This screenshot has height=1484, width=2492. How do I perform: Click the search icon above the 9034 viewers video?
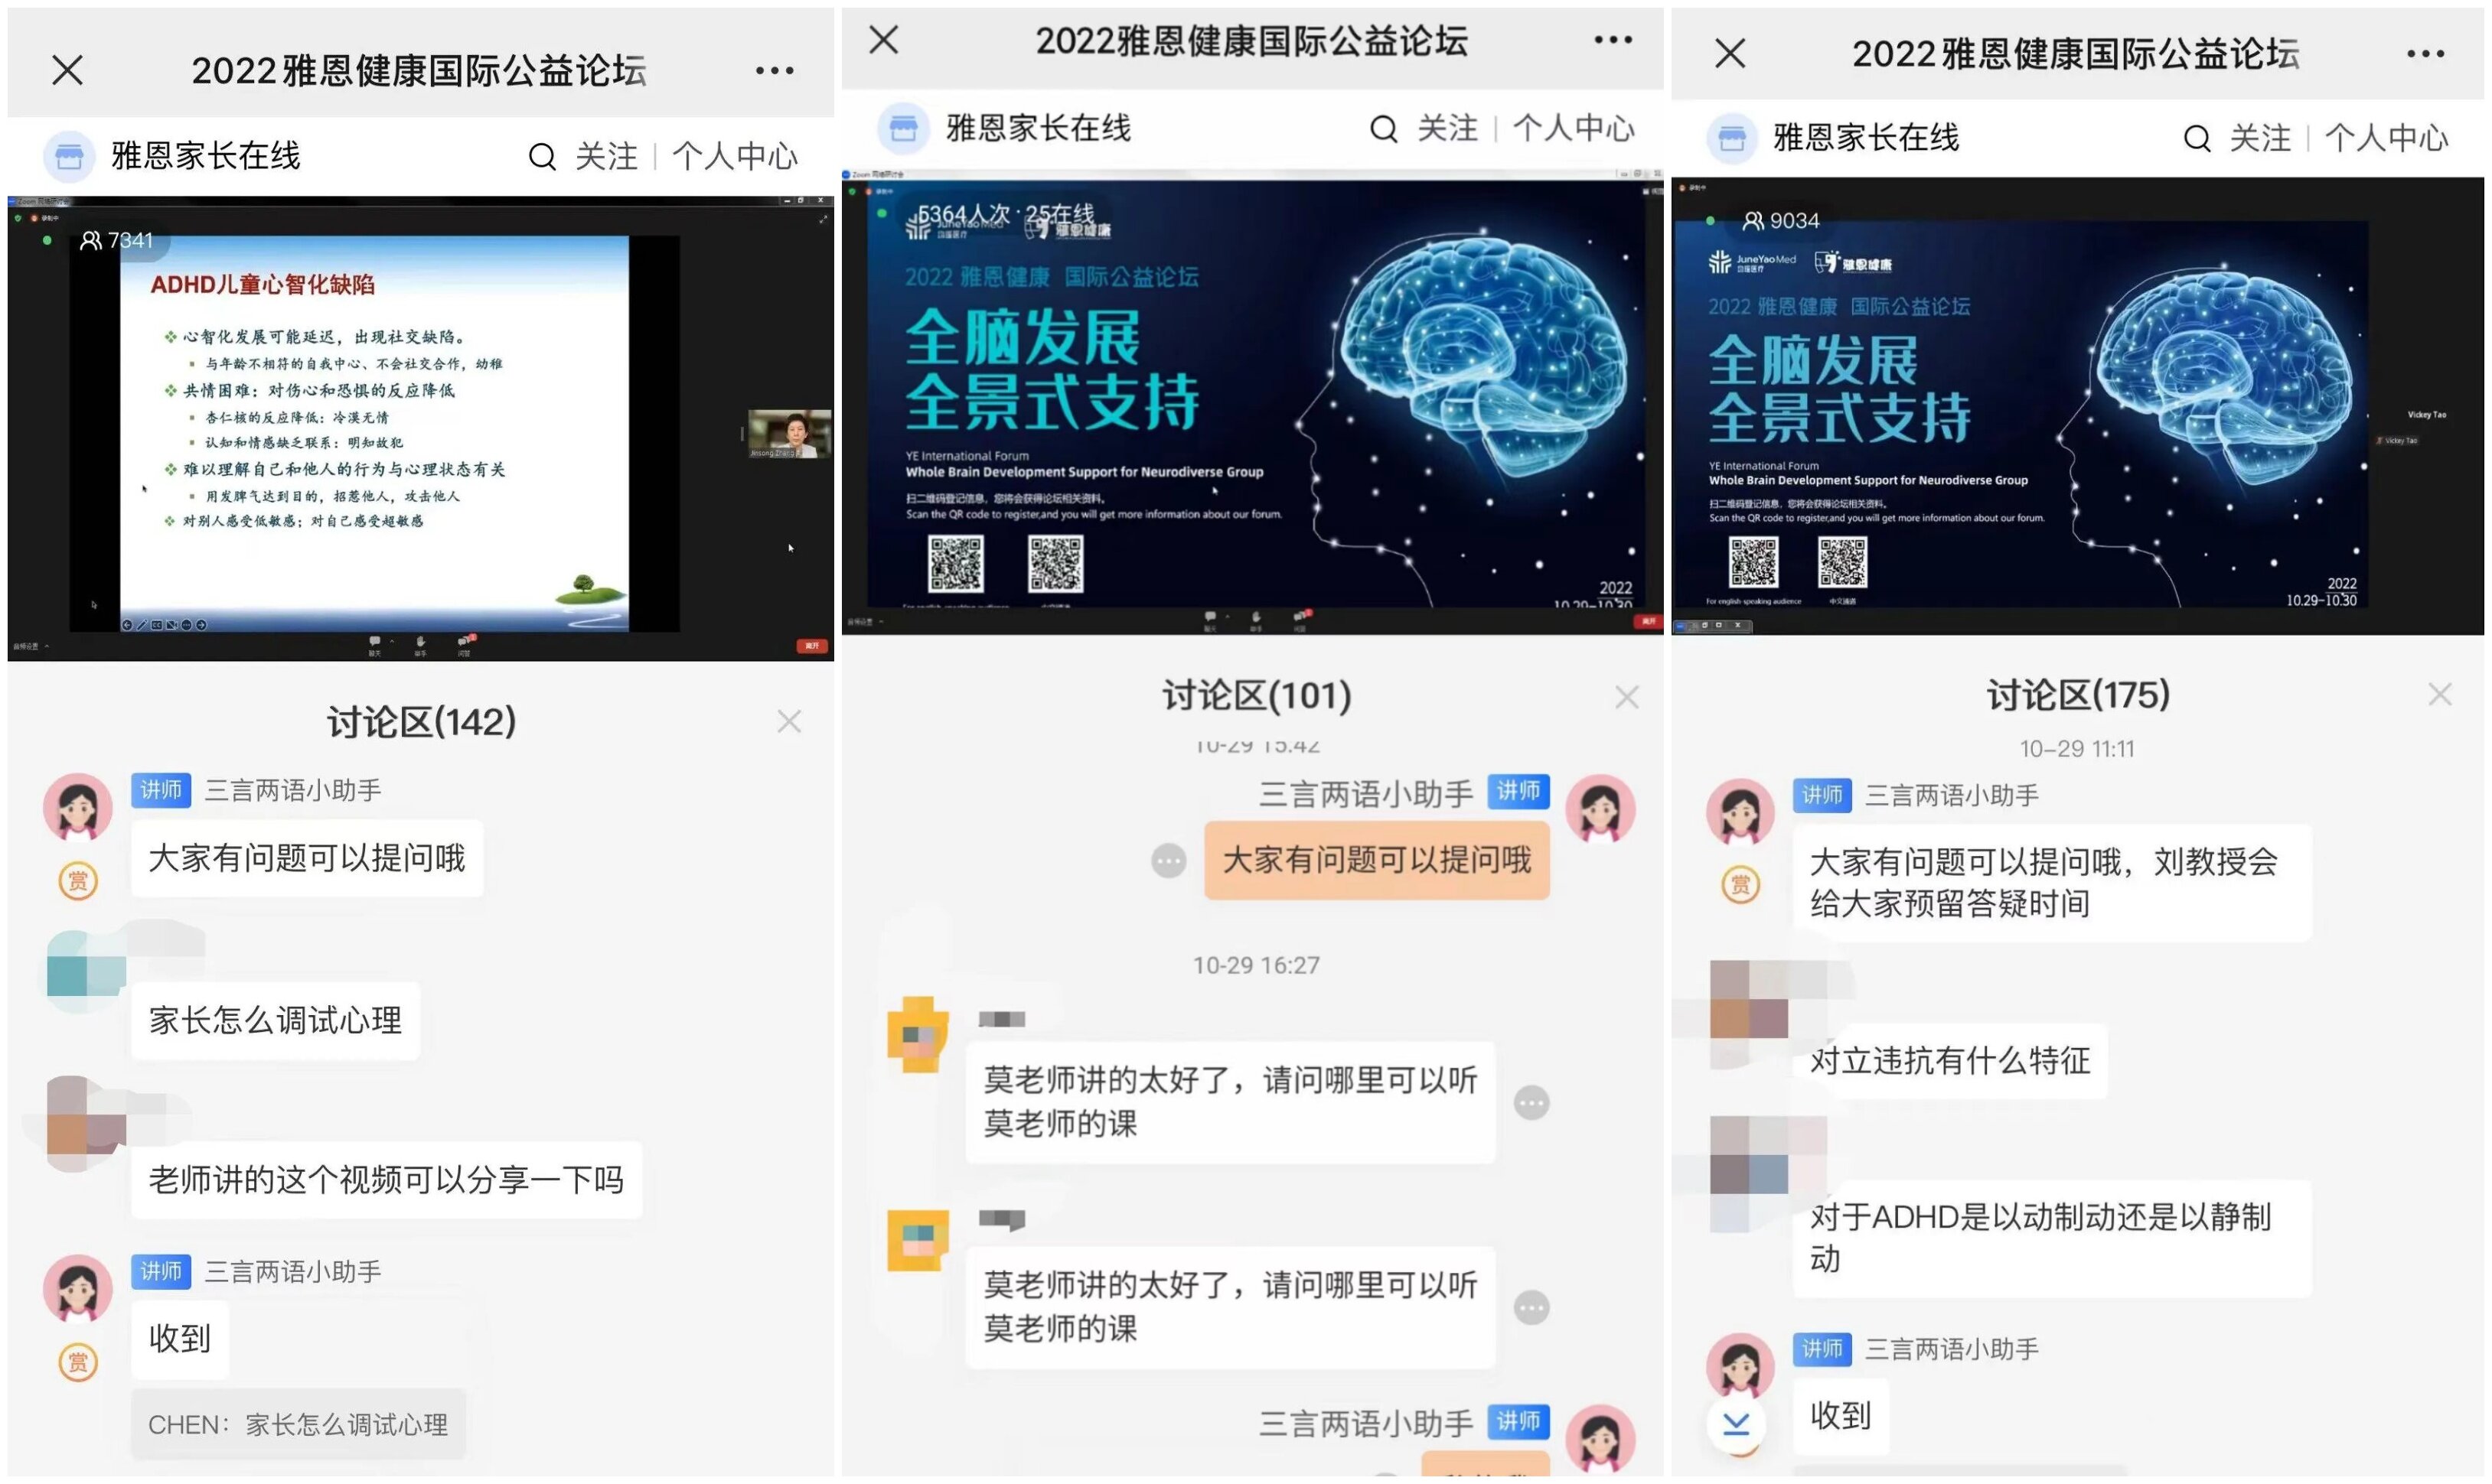point(2197,138)
